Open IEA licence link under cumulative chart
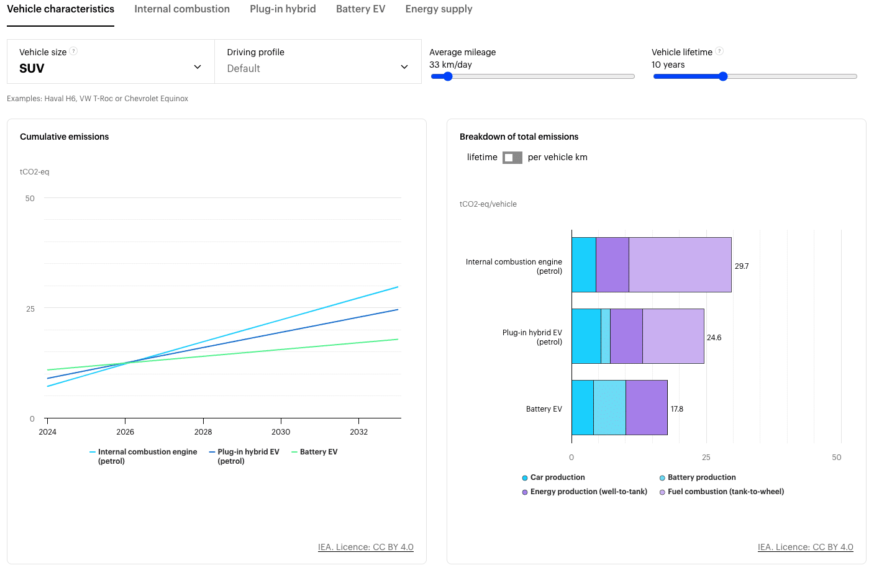 coord(365,547)
